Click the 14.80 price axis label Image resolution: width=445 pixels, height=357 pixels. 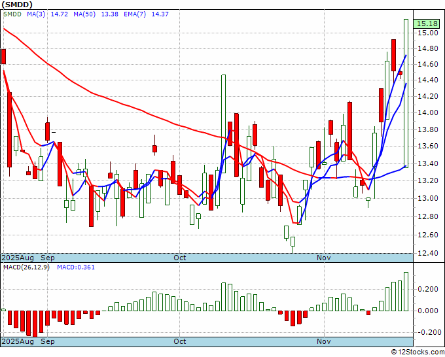point(428,49)
